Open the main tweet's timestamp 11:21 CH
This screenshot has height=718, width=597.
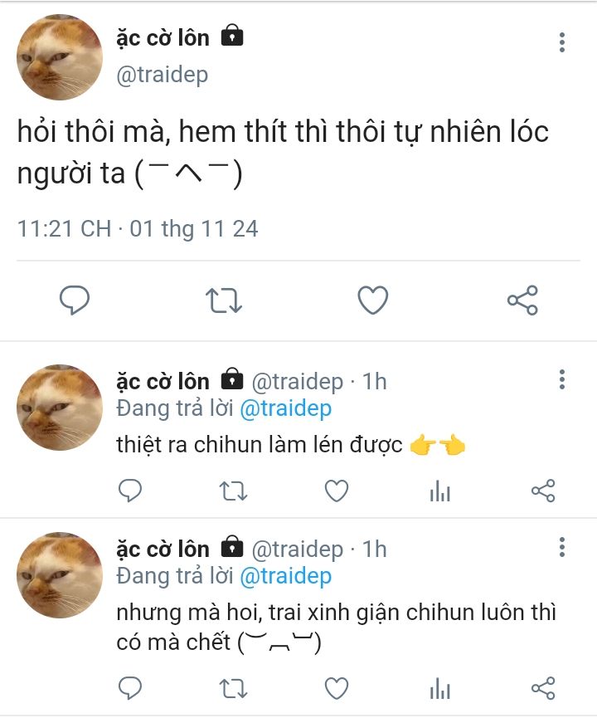pyautogui.click(x=64, y=228)
